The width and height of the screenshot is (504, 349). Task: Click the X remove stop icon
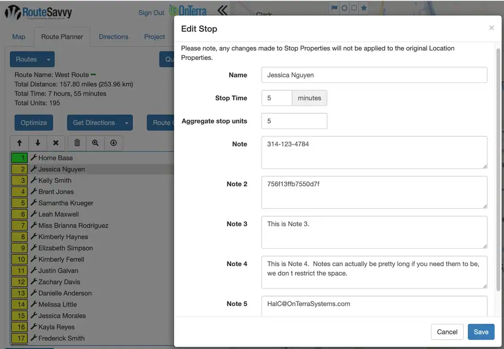pos(55,143)
